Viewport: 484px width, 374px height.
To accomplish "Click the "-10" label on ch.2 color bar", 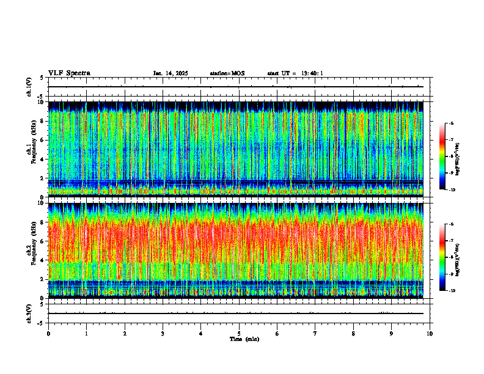I will [452, 291].
